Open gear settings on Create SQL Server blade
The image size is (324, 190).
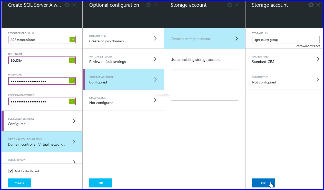pos(67,5)
